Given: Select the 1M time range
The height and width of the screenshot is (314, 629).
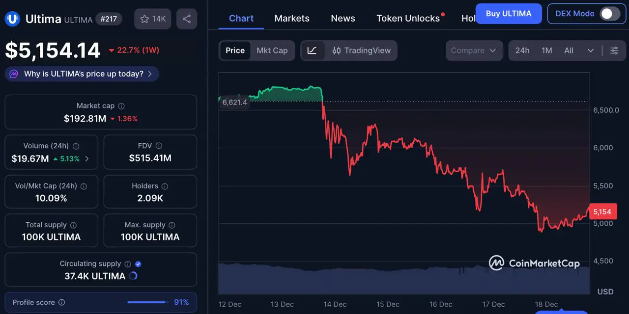Looking at the screenshot, I should point(547,51).
